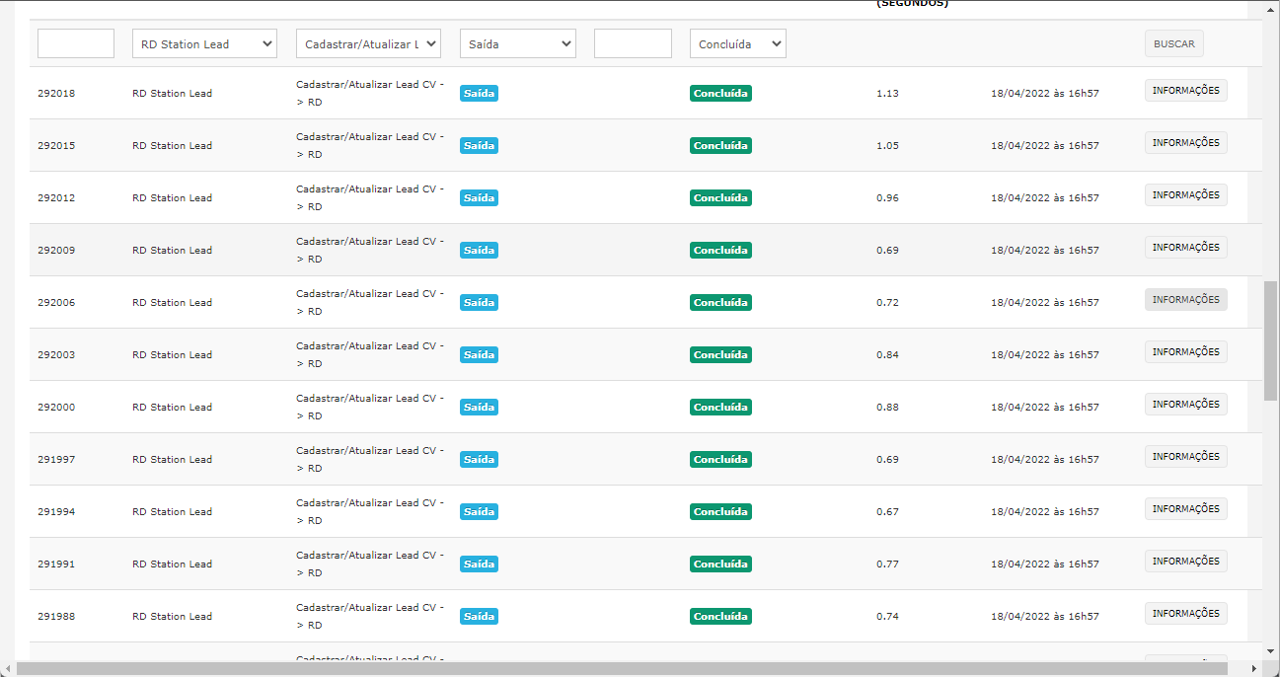Select the ID cell 292006

click(56, 303)
